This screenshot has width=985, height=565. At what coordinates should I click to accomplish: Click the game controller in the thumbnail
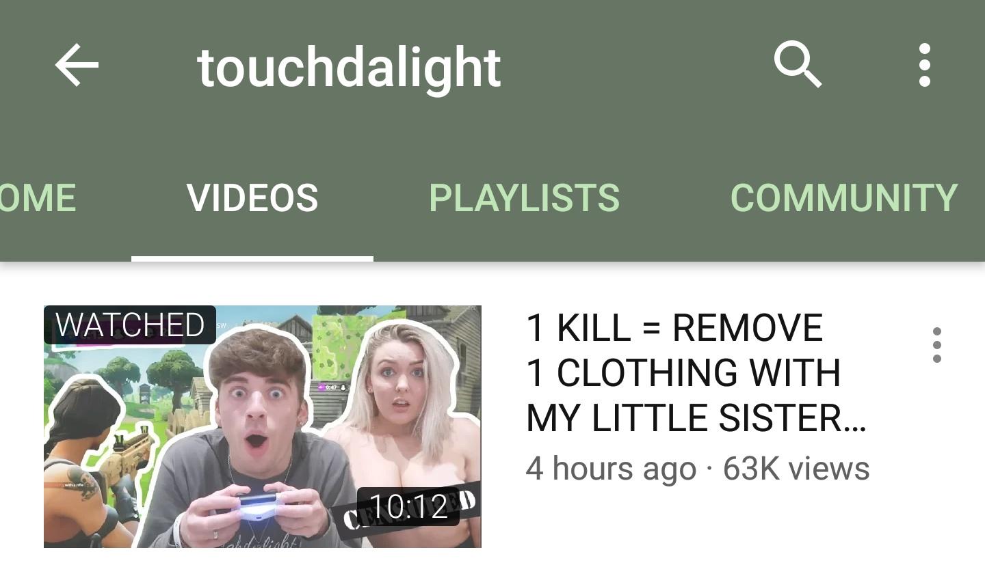point(257,505)
